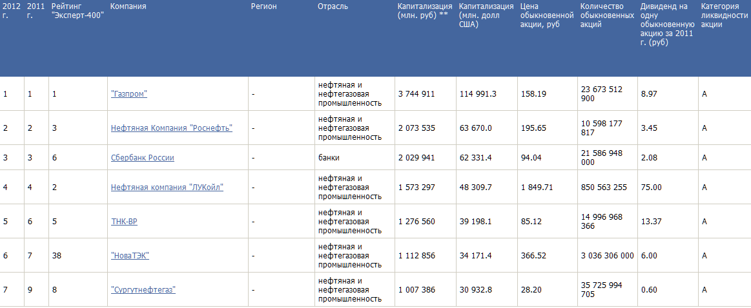Click share count 23 673 512 900
The image size is (751, 308).
[602, 94]
